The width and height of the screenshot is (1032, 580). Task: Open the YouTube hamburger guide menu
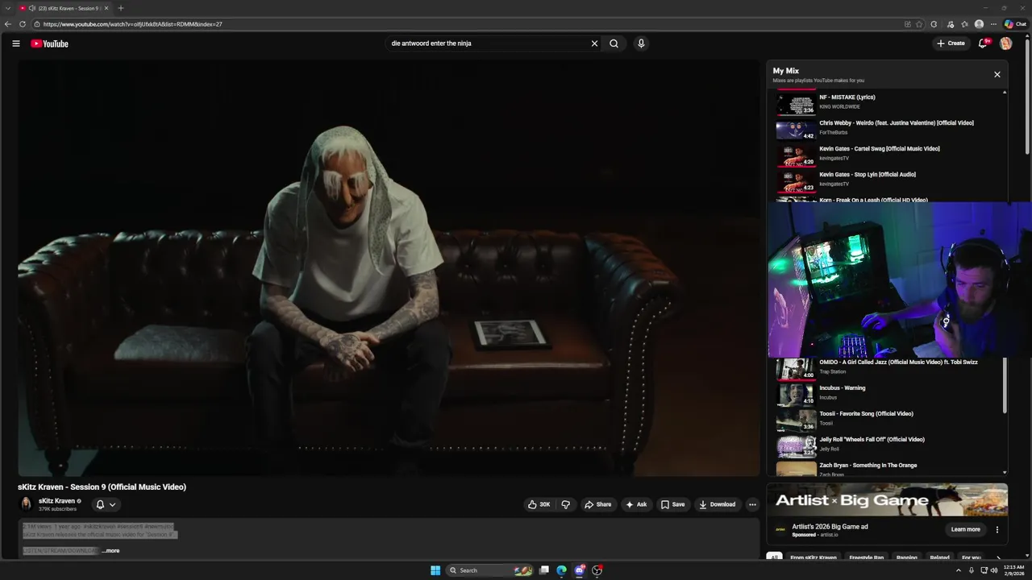click(15, 43)
